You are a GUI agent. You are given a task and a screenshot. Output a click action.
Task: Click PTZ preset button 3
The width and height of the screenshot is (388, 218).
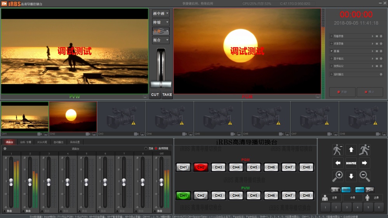click(346, 208)
